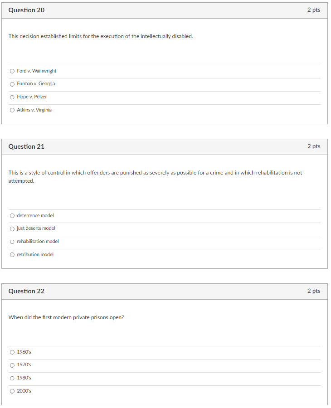
Task: Select 1960's for Question 22
Action: click(x=12, y=352)
